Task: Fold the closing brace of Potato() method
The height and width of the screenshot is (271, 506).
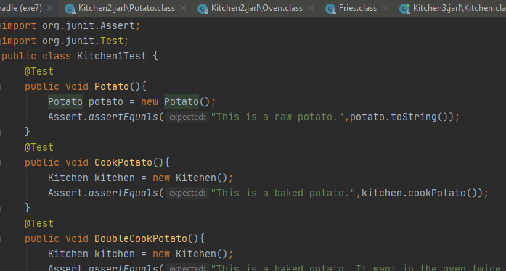Action: (x=0, y=132)
